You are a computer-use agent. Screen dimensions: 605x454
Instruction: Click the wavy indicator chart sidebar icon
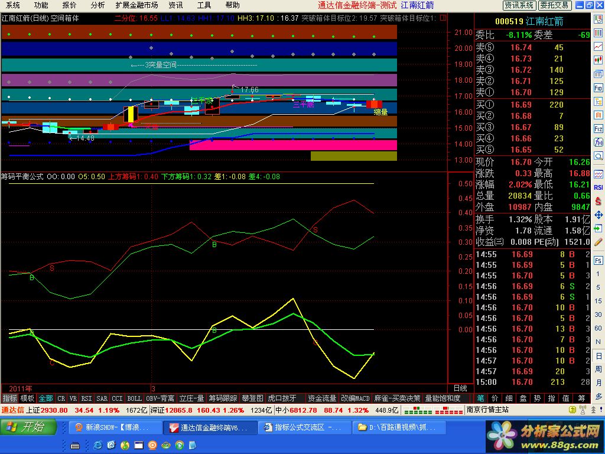point(599,174)
